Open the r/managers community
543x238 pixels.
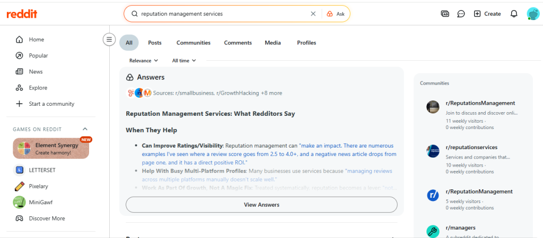[x=460, y=227]
